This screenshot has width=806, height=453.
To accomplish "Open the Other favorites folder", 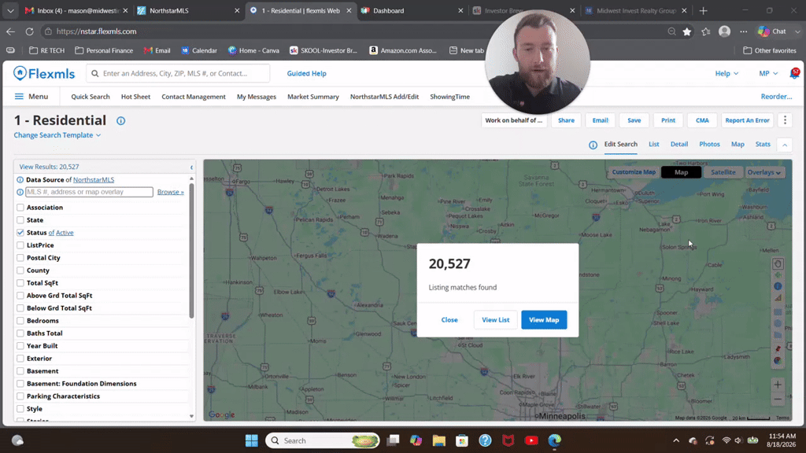I will click(770, 50).
